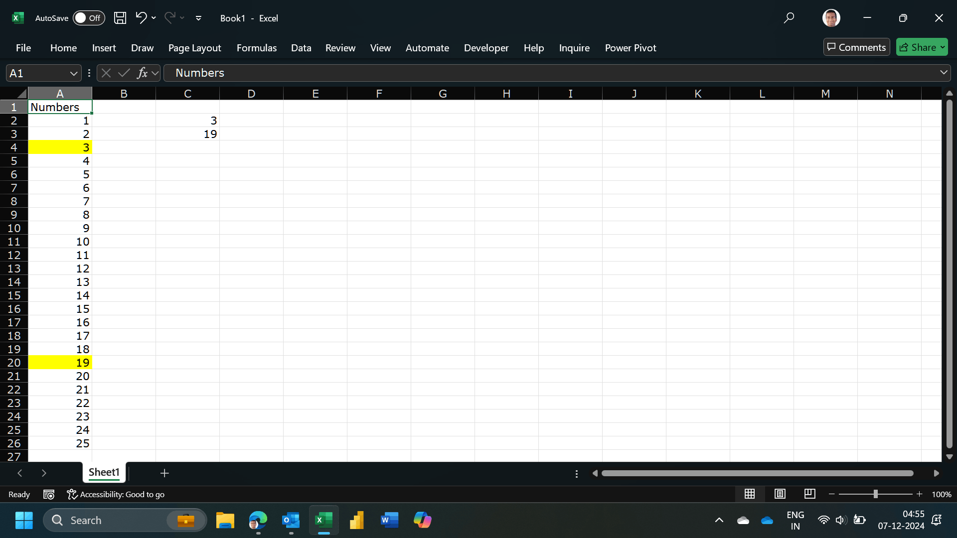The width and height of the screenshot is (957, 538).
Task: Click the 100% zoom level text
Action: pyautogui.click(x=942, y=494)
